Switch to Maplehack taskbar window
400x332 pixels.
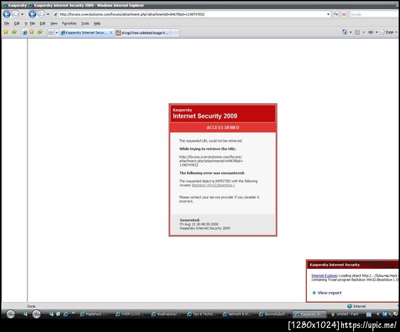pos(95,314)
